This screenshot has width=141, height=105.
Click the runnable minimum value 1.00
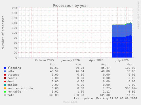81,92
